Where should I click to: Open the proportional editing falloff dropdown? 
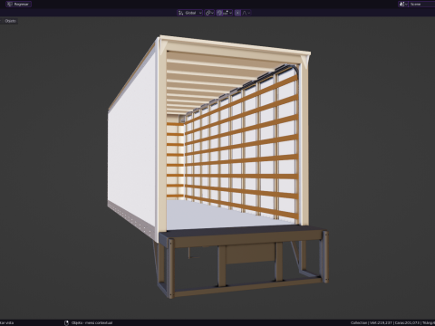(246, 13)
